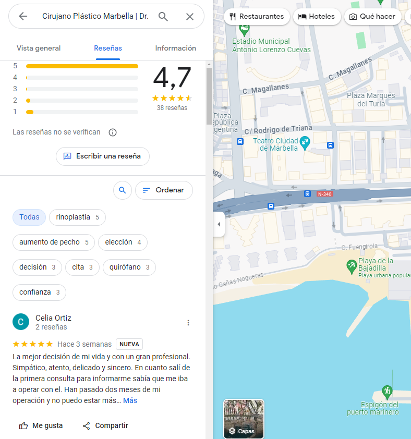Viewport: 411px width, 439px height.
Task: Click Espigón del puerto marinero marker
Action: pos(386,391)
